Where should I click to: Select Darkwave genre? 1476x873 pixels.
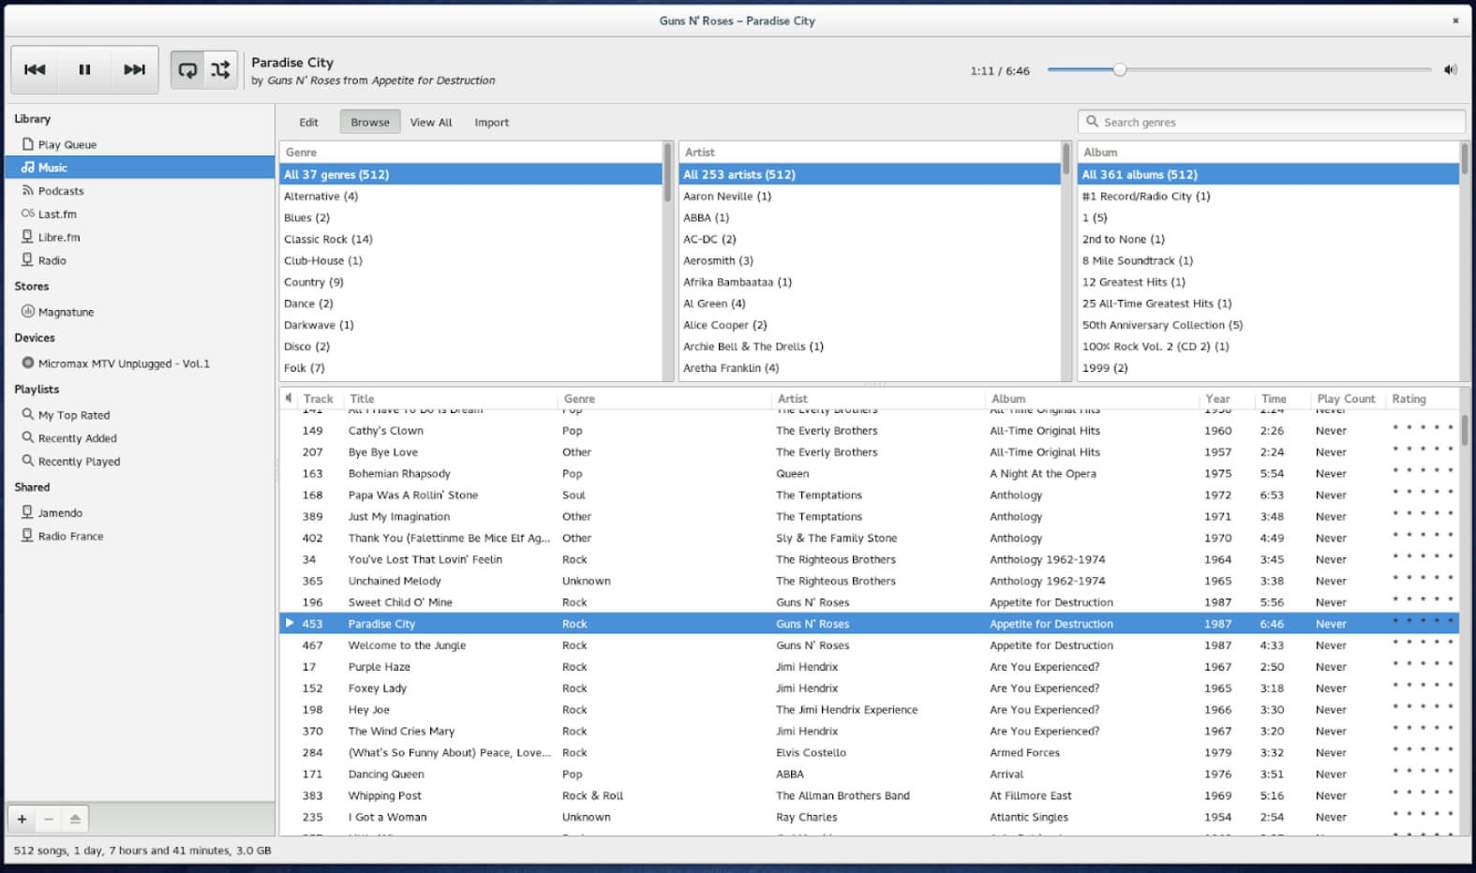470,325
